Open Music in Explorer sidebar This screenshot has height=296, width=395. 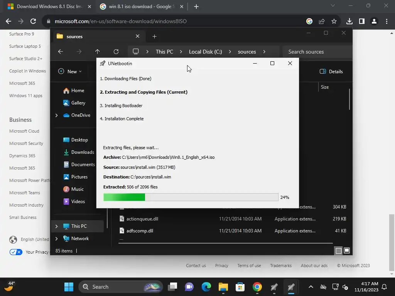77,189
